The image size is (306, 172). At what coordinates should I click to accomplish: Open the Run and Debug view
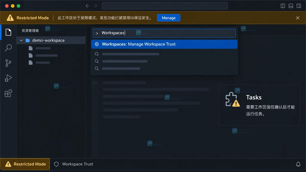pos(8,78)
